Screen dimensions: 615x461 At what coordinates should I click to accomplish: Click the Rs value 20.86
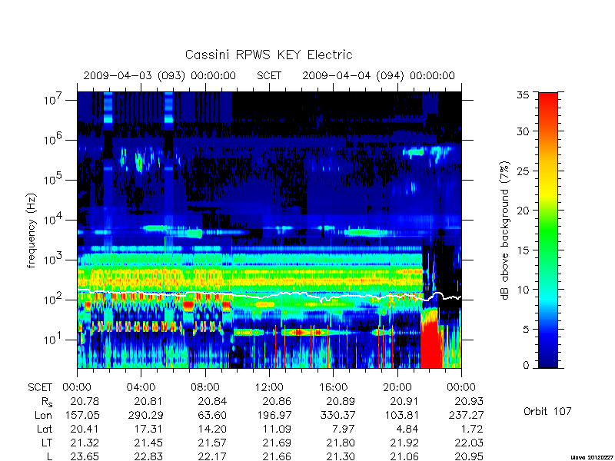(x=277, y=401)
